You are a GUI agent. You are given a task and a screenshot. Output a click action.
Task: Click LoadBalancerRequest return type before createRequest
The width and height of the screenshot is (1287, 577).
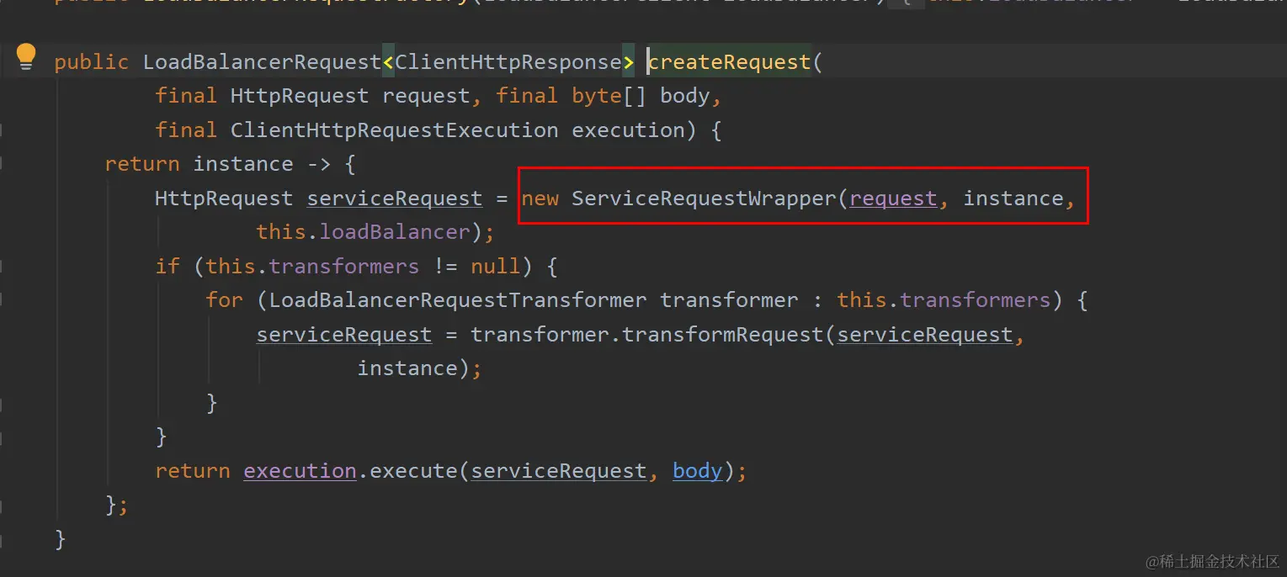[x=262, y=62]
